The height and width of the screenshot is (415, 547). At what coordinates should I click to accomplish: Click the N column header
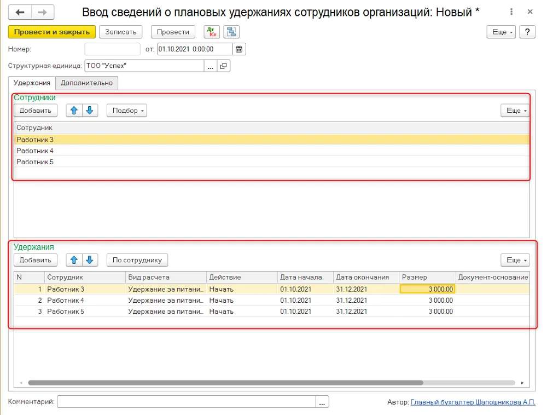coord(30,277)
